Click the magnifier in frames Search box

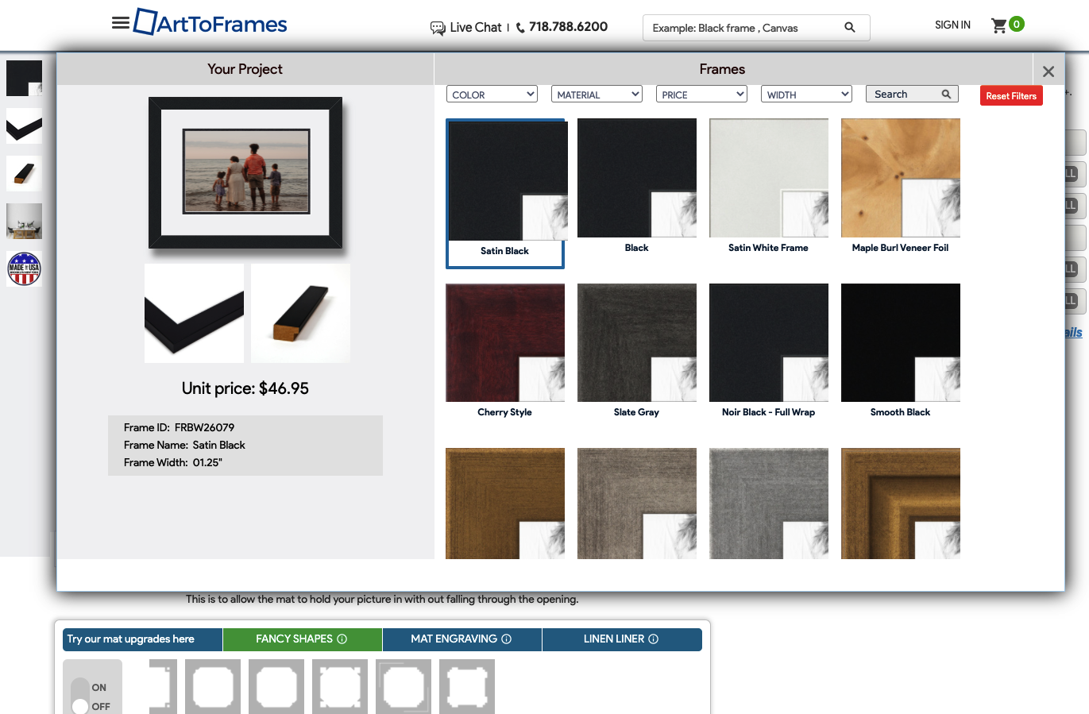pyautogui.click(x=946, y=95)
